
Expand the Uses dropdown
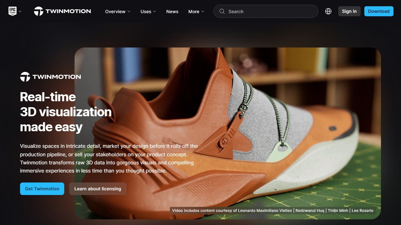pyautogui.click(x=148, y=12)
